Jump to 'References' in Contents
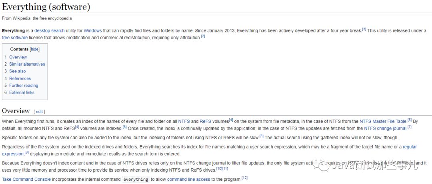The width and height of the screenshot is (432, 184). point(20,78)
